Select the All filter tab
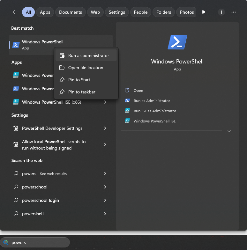 (x=28, y=12)
